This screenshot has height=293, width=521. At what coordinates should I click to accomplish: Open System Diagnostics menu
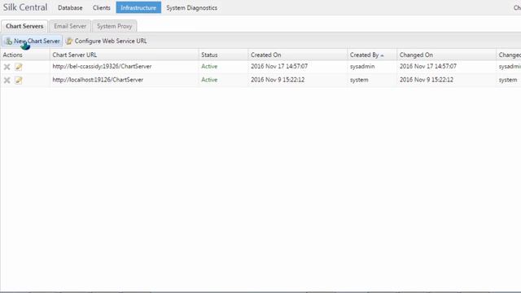point(192,7)
